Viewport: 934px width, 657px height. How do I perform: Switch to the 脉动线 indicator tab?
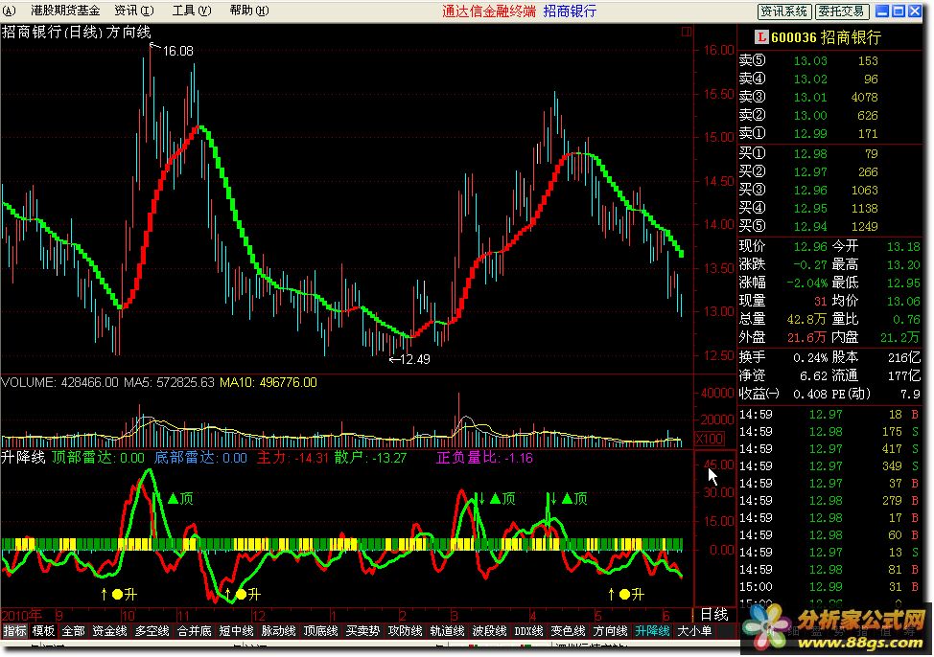[279, 630]
